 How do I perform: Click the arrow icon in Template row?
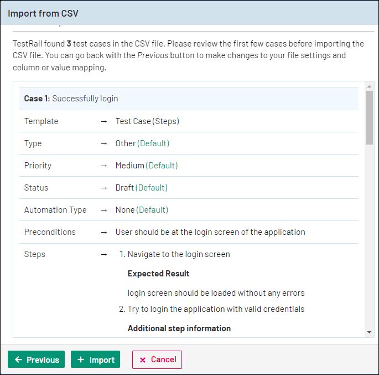point(104,121)
